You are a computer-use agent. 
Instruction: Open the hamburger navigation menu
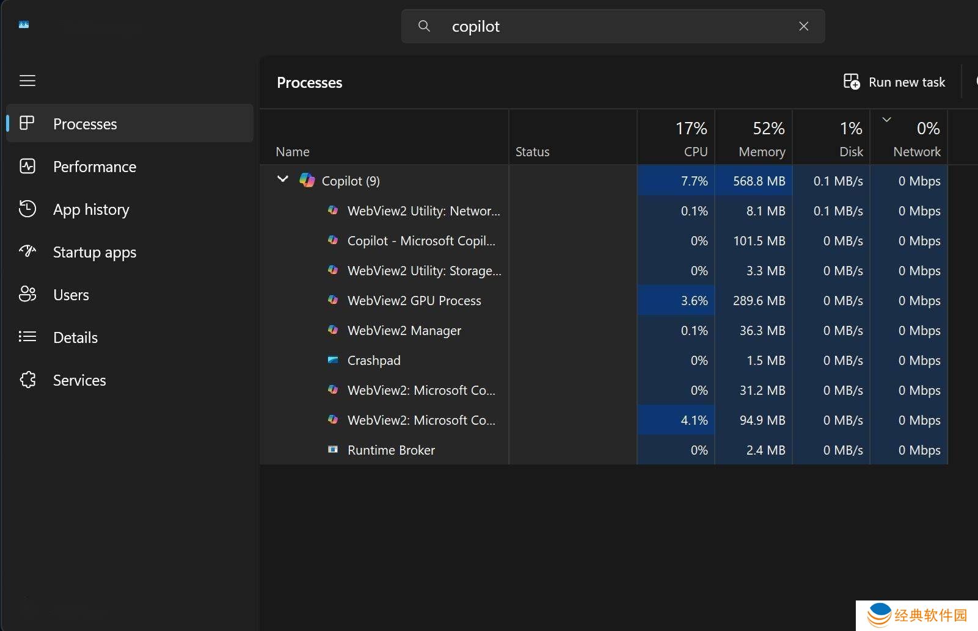pyautogui.click(x=27, y=81)
